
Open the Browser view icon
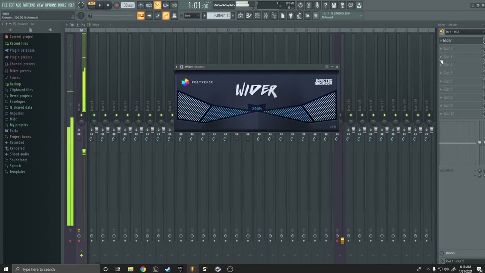pos(274,16)
